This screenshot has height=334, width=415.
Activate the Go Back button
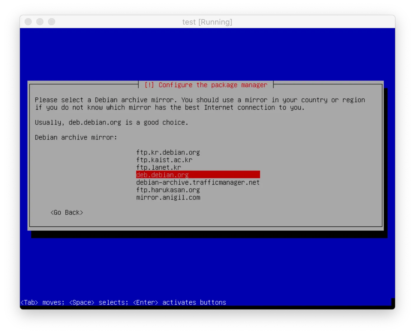(x=67, y=212)
